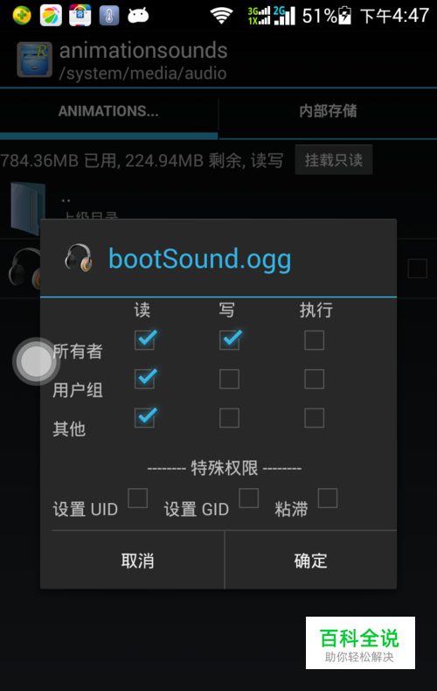Select the ANIMATIONS... tab
Image resolution: width=437 pixels, height=691 pixels.
click(108, 111)
